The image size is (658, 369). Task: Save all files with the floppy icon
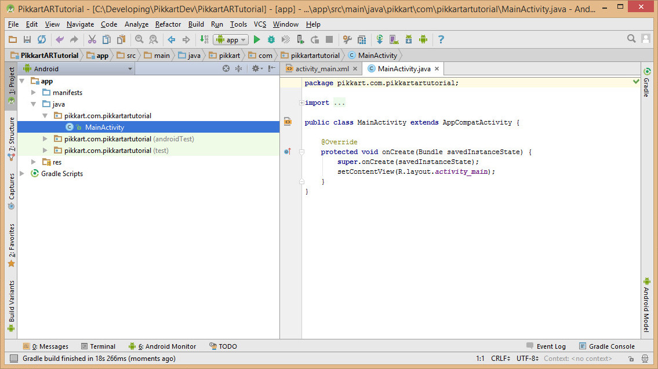[x=27, y=39]
